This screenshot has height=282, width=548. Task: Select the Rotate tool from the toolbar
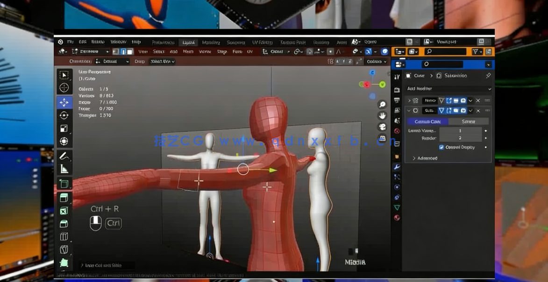pos(64,114)
